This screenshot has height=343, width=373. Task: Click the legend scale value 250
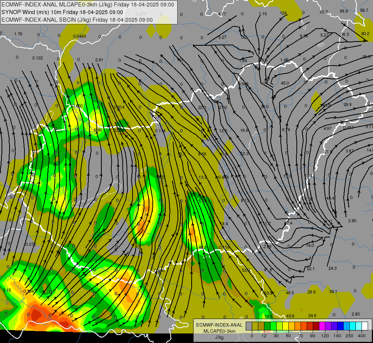point(349,336)
